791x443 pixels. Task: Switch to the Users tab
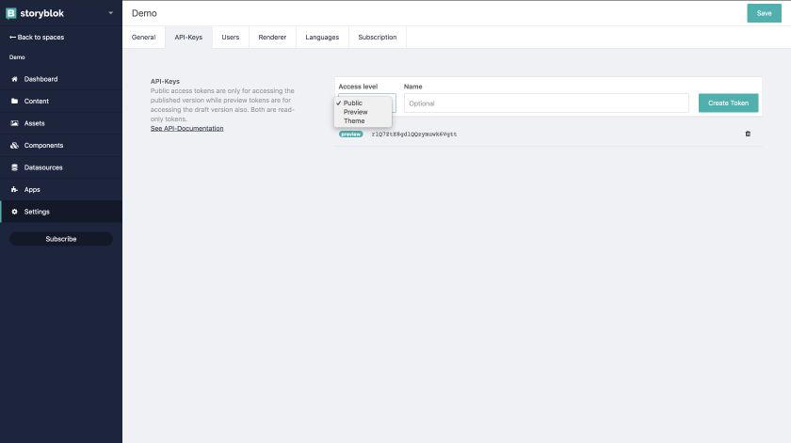pyautogui.click(x=231, y=38)
